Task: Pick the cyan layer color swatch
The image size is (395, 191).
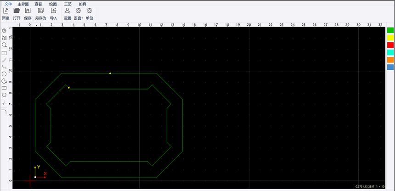Action: [390, 52]
